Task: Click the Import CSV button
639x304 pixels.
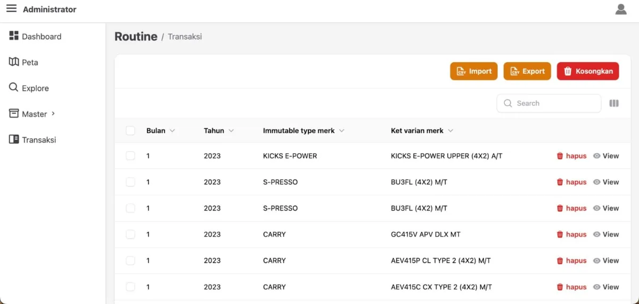Action: coord(474,71)
